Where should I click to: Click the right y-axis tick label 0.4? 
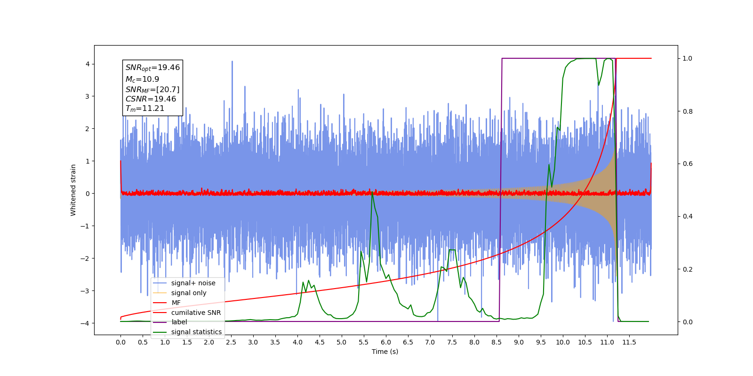688,217
